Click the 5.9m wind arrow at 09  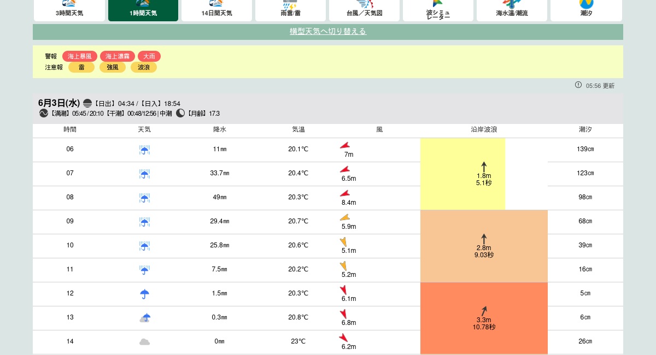pos(345,217)
